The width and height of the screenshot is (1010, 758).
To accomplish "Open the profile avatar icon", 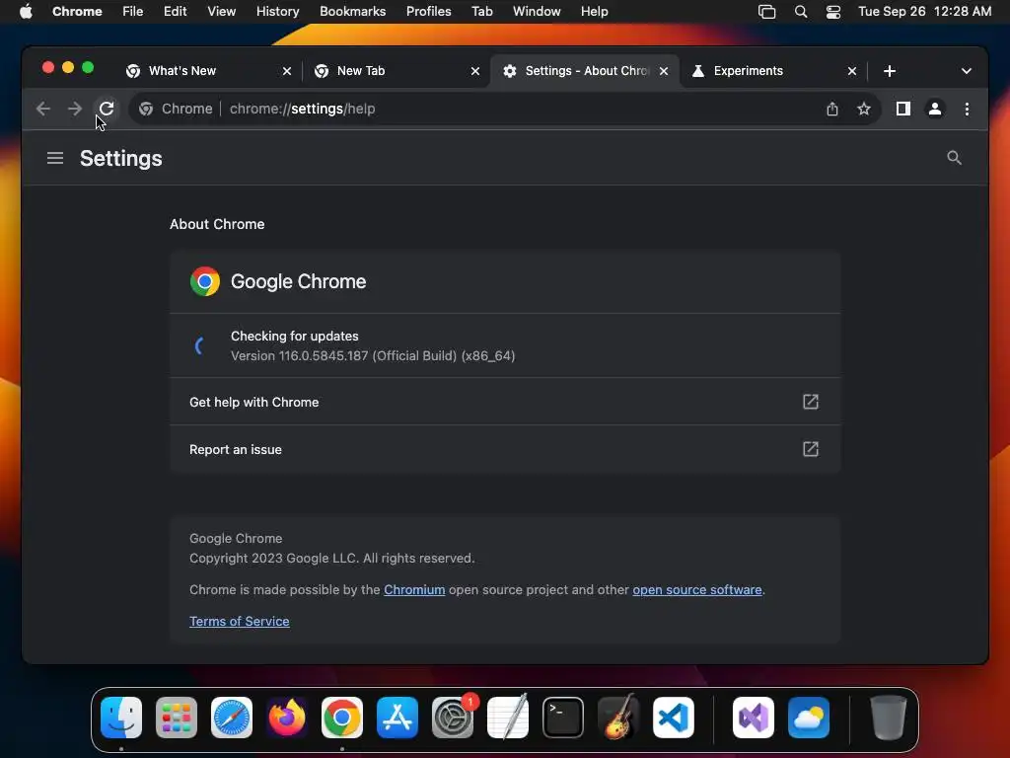I will point(935,109).
